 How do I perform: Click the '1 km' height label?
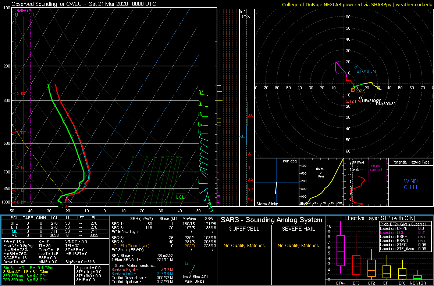[x=21, y=191]
